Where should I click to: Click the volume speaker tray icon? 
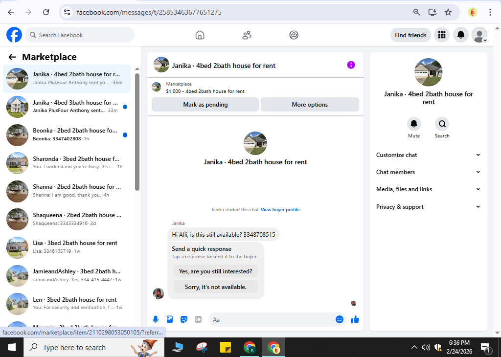(x=426, y=347)
